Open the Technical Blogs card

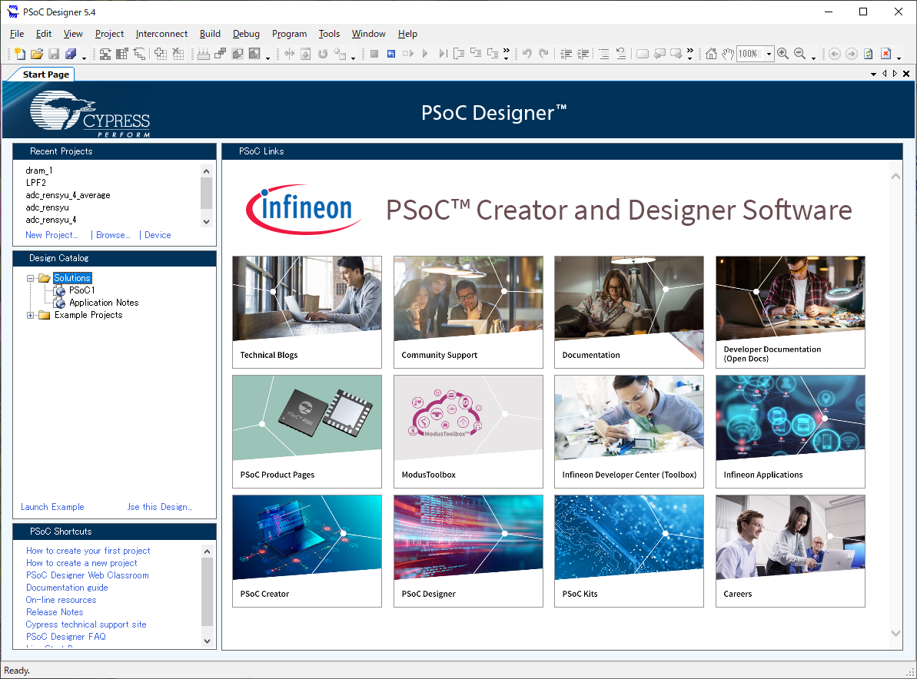(307, 312)
